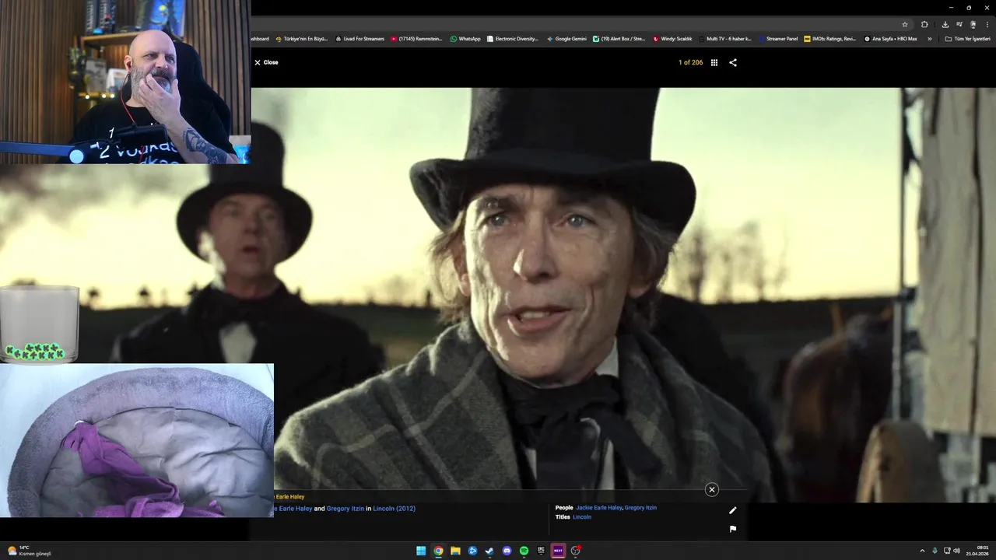Open Discord from taskbar
The image size is (996, 560).
click(507, 551)
